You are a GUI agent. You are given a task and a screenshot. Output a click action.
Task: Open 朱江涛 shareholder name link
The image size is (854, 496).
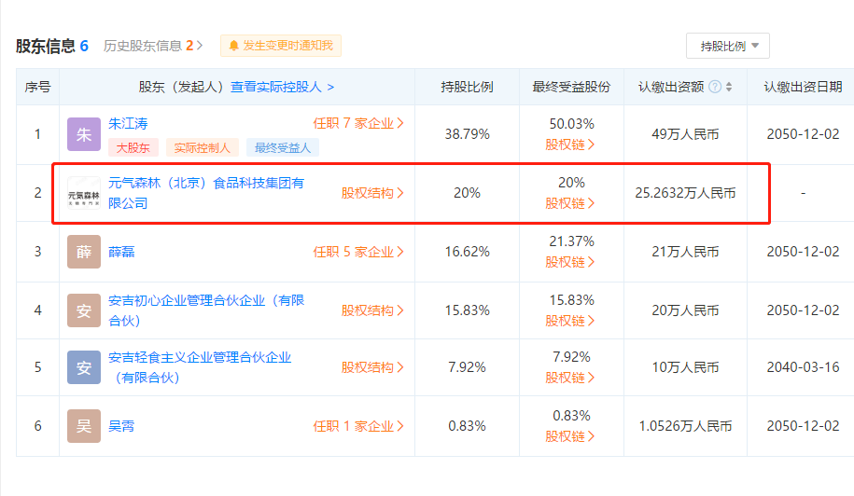[129, 122]
